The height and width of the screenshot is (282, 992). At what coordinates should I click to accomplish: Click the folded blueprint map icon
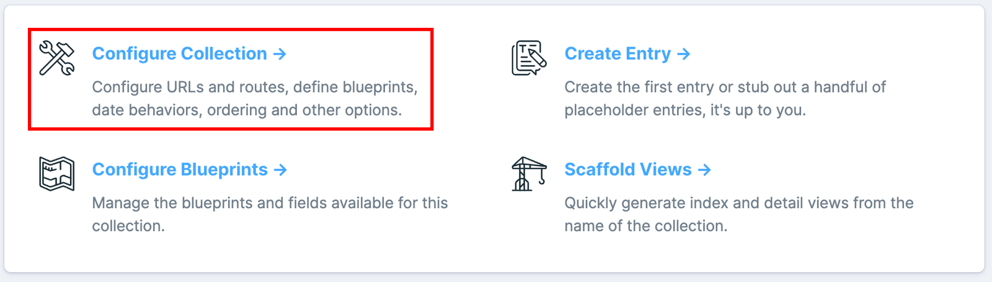pyautogui.click(x=56, y=174)
